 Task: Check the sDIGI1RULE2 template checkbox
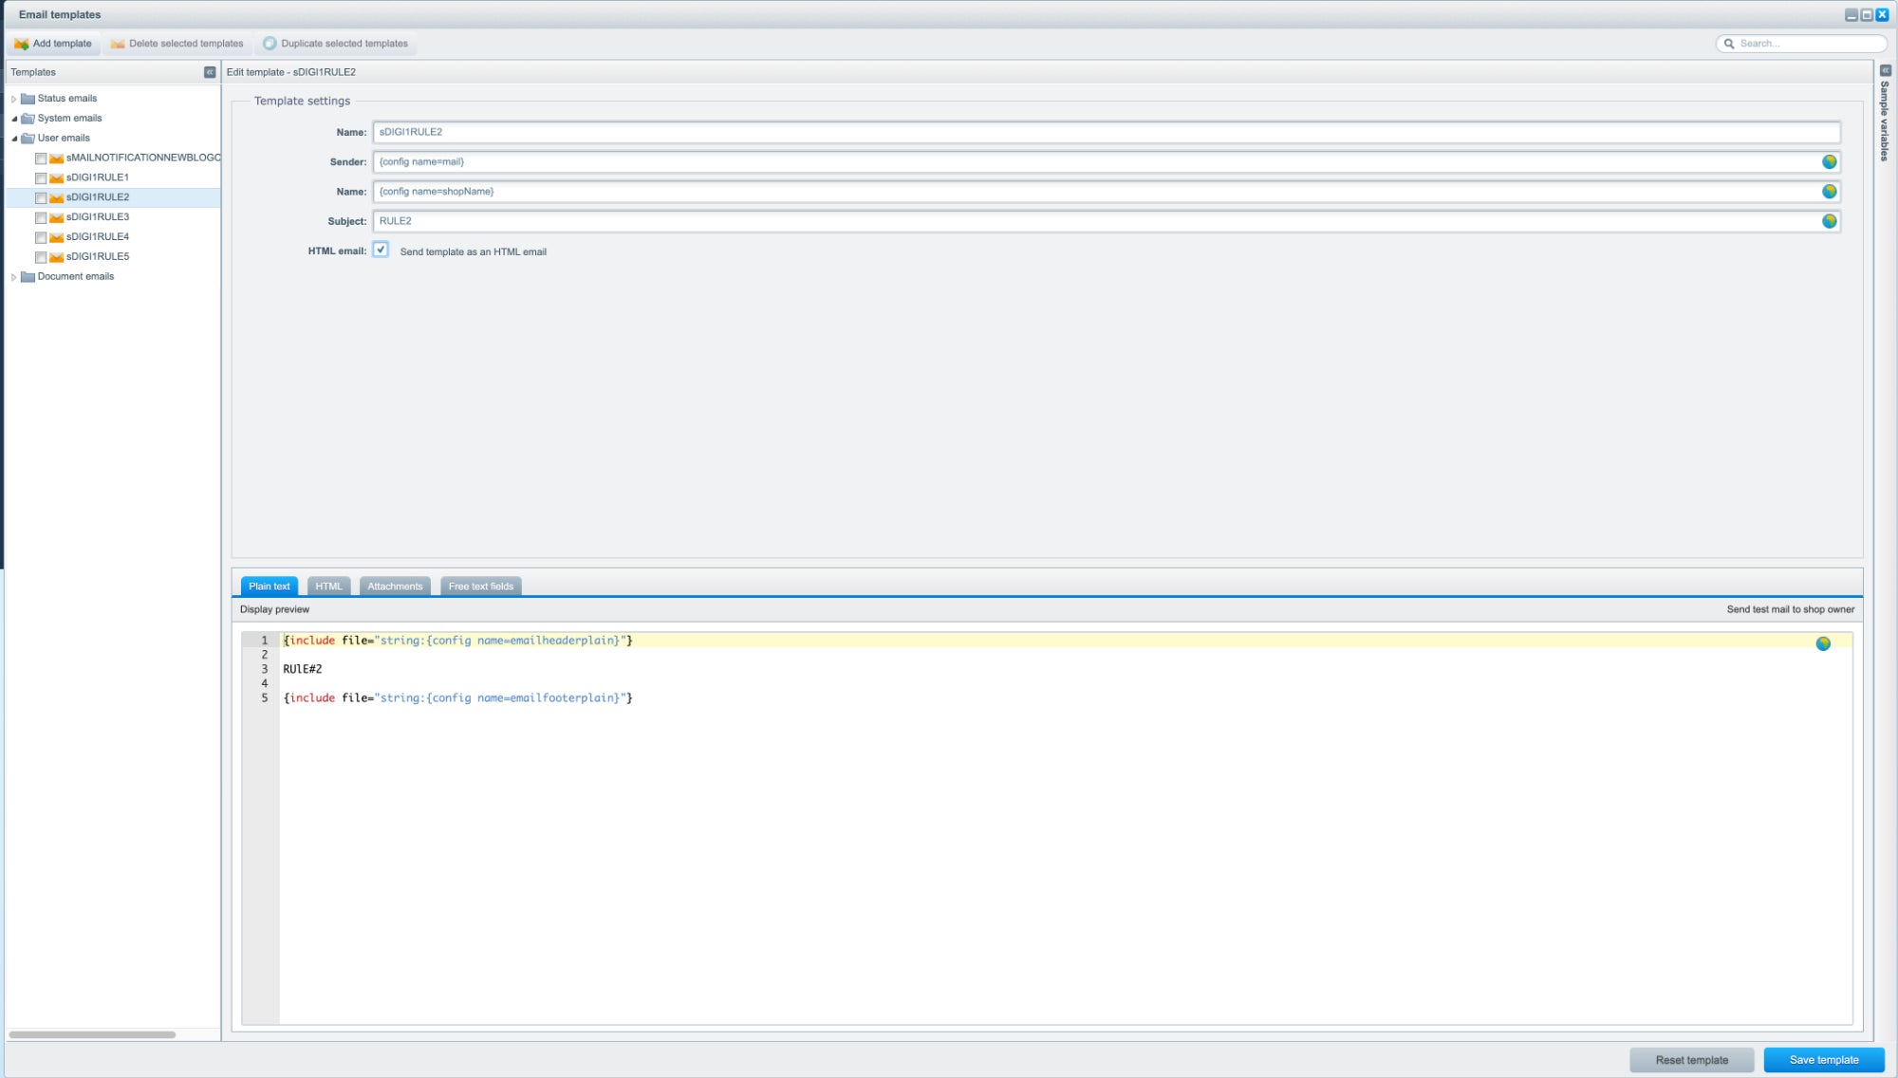pos(41,198)
